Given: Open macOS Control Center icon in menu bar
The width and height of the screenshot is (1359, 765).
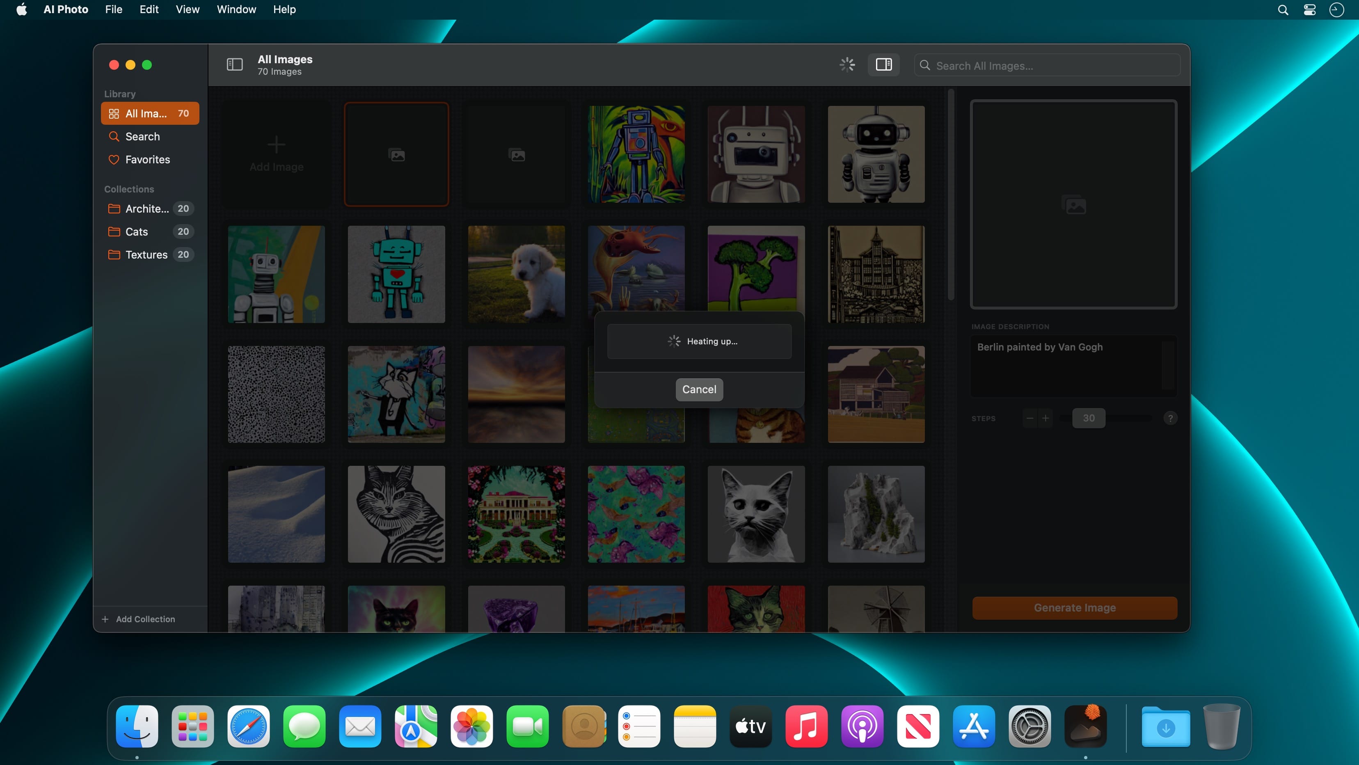Looking at the screenshot, I should point(1309,9).
